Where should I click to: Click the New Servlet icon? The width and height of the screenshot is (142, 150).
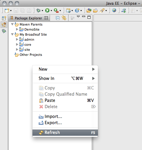[77, 10]
